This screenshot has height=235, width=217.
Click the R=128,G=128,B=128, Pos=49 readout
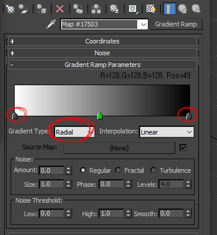[x=145, y=76]
